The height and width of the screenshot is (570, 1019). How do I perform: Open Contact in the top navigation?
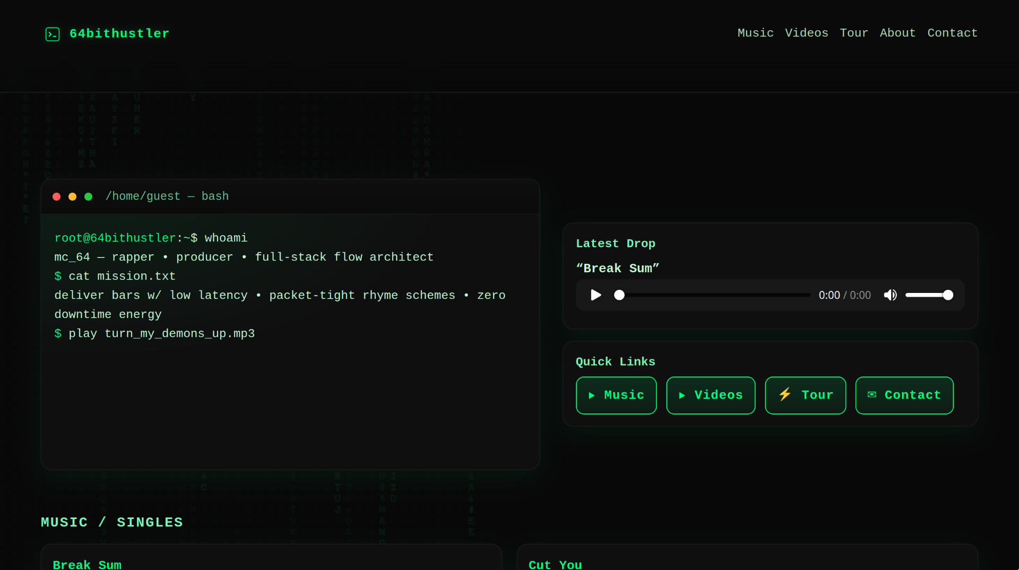tap(952, 33)
